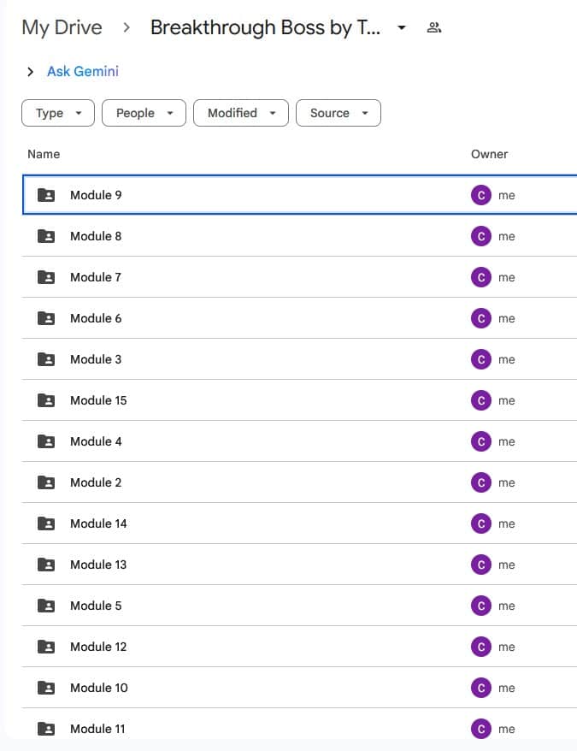Open the Type filter dropdown

pyautogui.click(x=58, y=113)
